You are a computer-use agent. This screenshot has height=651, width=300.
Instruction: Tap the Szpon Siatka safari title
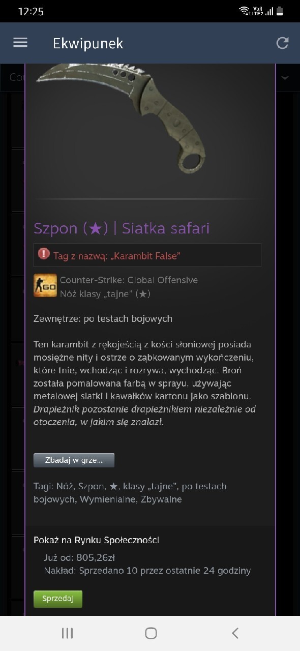(122, 228)
